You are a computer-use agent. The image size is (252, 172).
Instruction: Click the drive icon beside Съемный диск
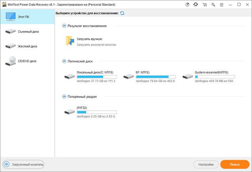[x=11, y=31]
